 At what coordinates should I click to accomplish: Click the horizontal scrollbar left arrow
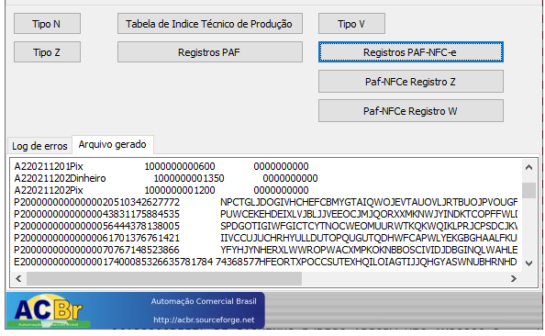pos(18,278)
